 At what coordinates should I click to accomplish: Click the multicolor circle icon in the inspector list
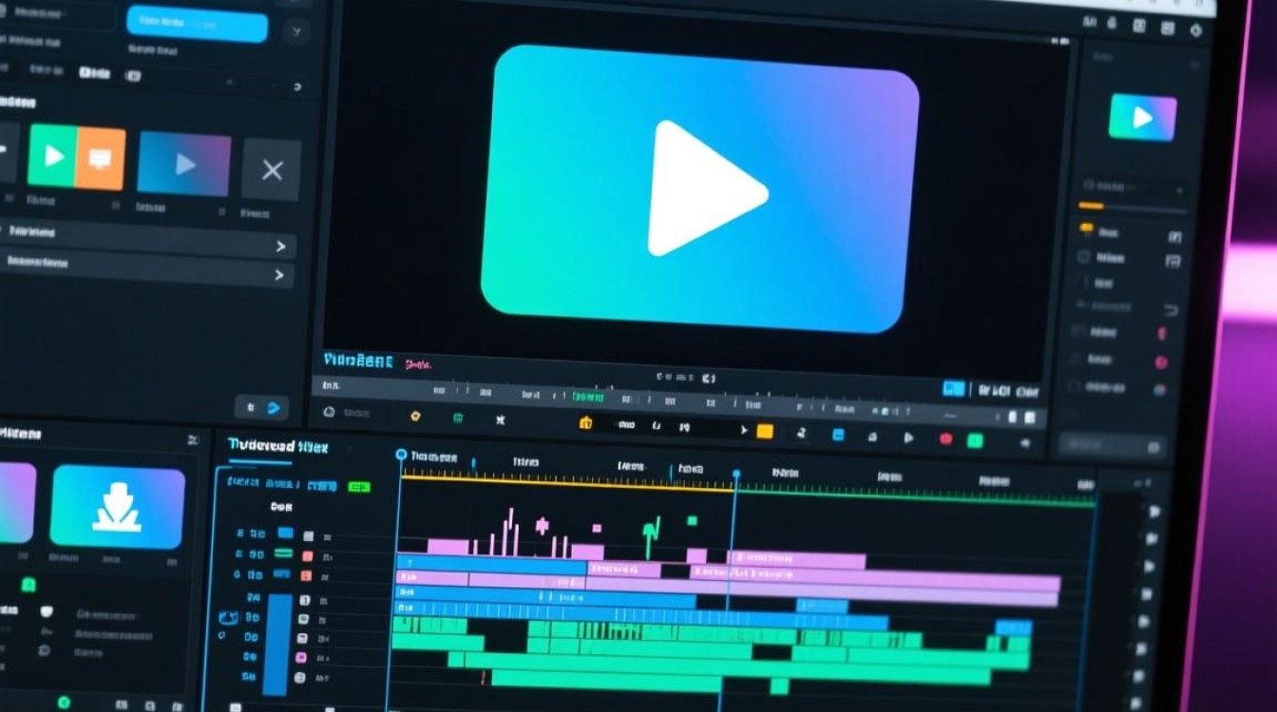click(1159, 388)
